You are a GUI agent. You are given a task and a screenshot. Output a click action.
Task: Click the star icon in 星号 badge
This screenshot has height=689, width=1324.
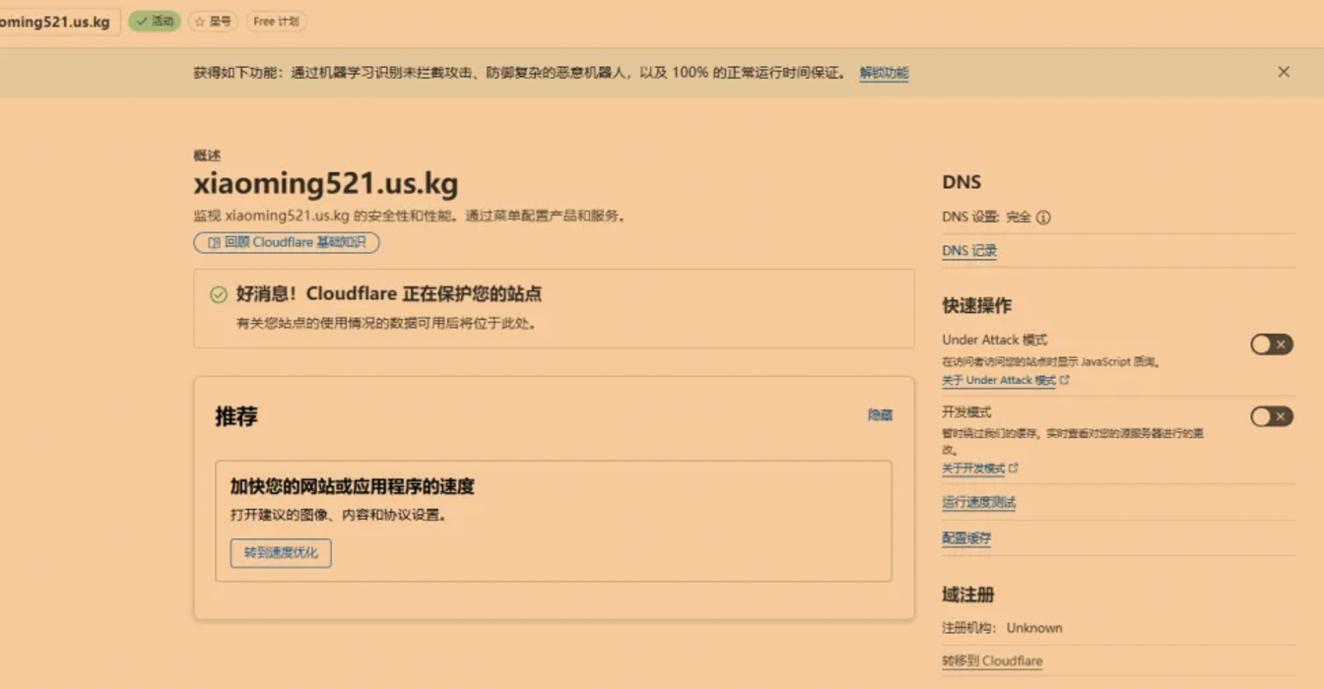[x=200, y=21]
